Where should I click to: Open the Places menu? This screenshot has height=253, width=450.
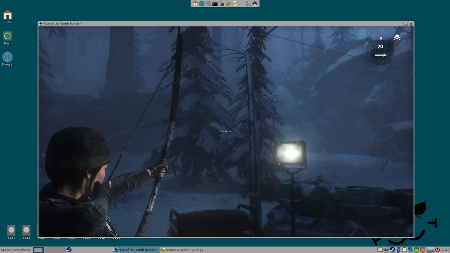coord(25,250)
